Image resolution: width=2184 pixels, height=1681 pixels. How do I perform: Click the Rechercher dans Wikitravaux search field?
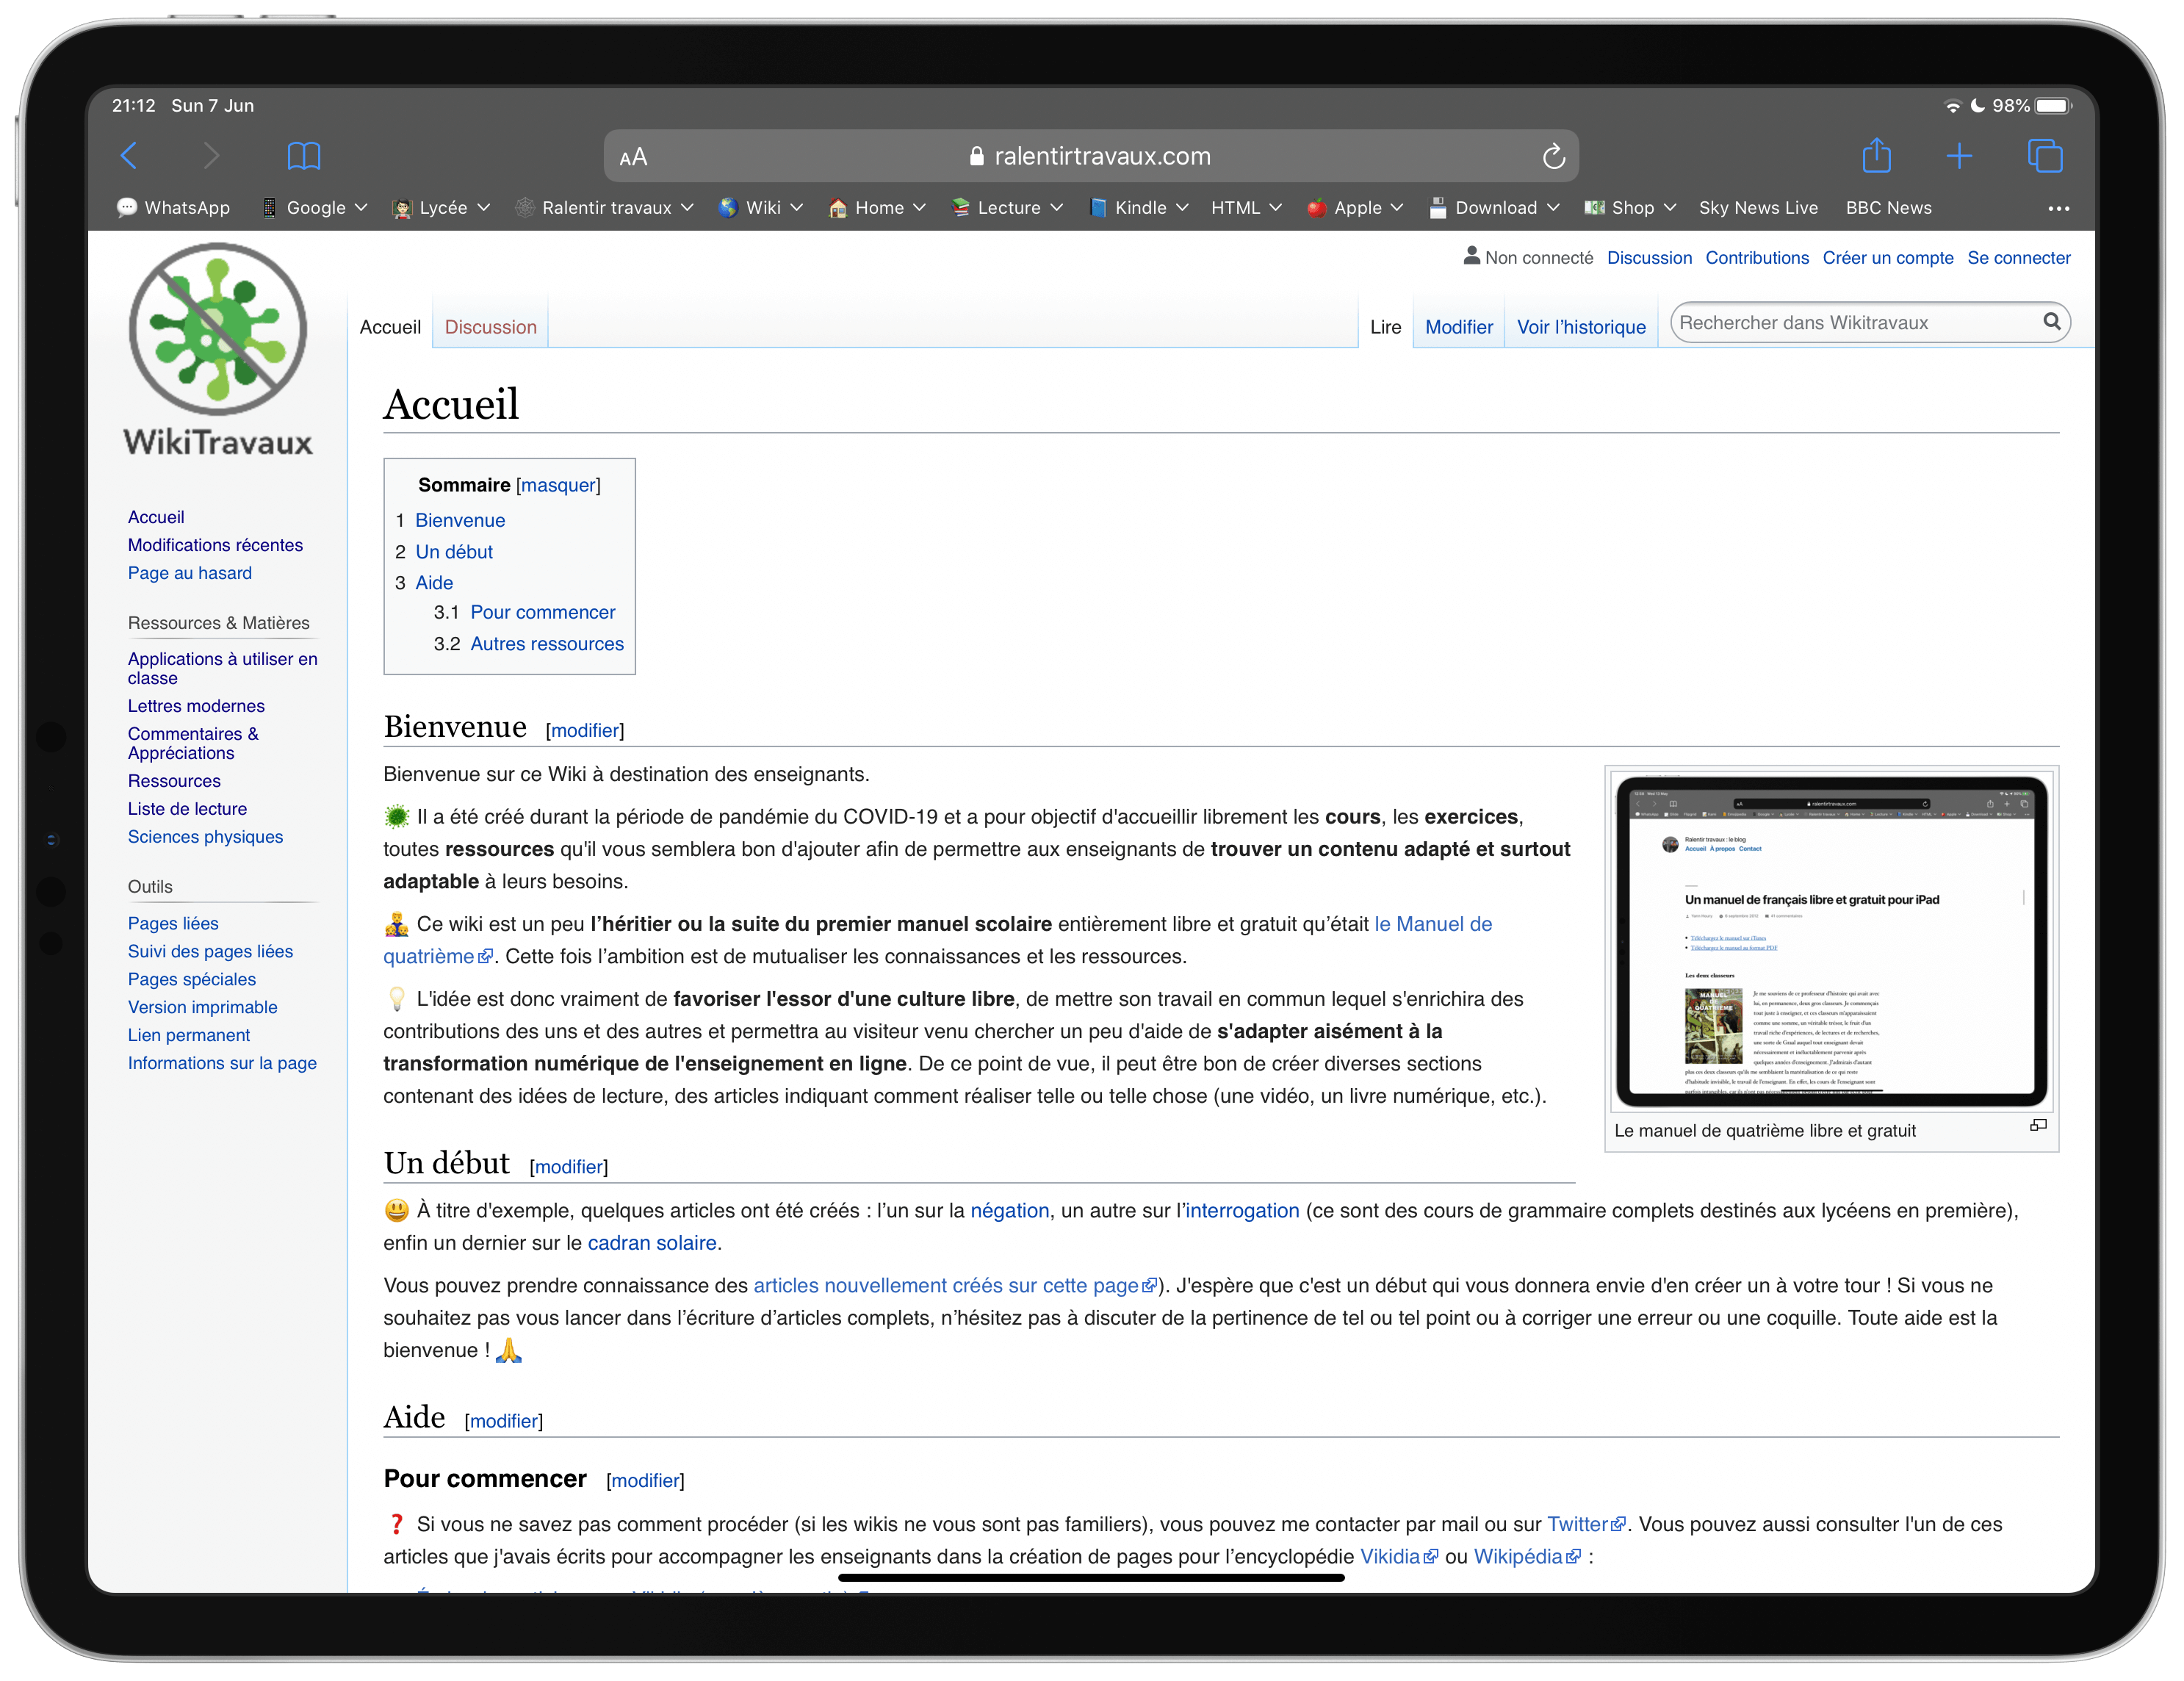click(x=1856, y=323)
